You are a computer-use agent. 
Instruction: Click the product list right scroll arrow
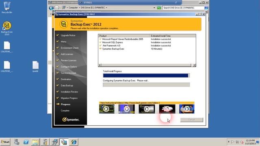pos(194,65)
